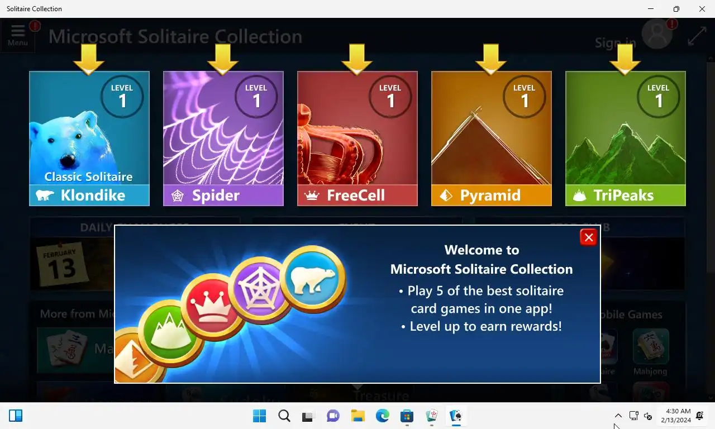715x429 pixels.
Task: Open the Windows Start button
Action: pos(259,416)
